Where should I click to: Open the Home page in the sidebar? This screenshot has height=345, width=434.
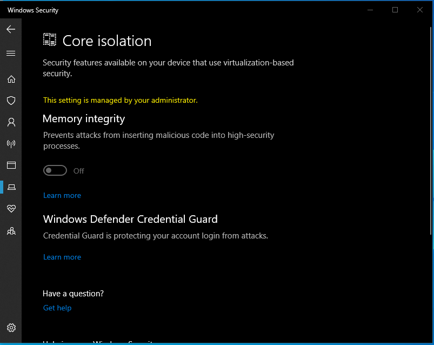tap(11, 79)
